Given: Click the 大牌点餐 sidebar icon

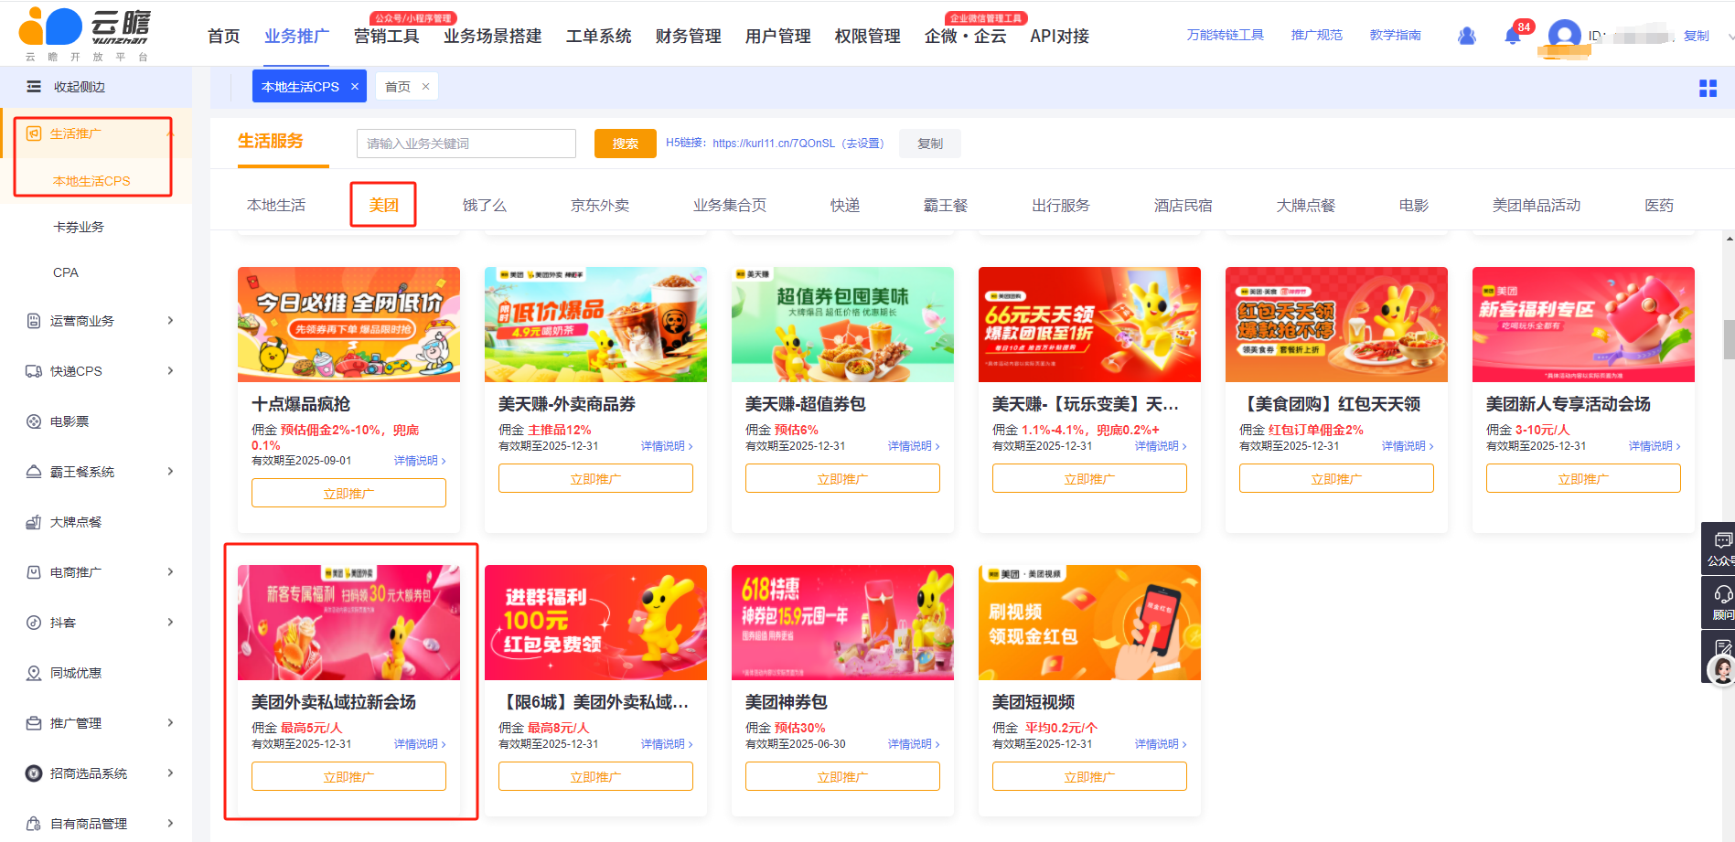Looking at the screenshot, I should click(34, 522).
